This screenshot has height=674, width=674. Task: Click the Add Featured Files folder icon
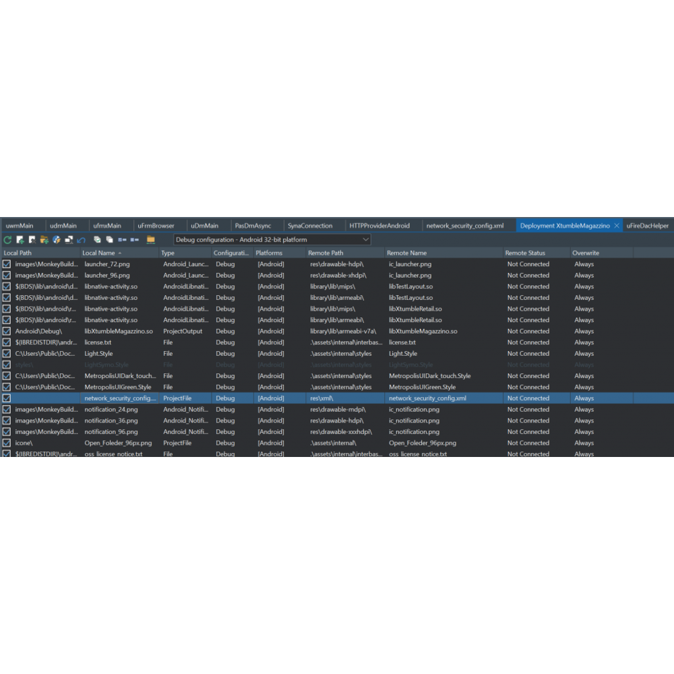(44, 240)
